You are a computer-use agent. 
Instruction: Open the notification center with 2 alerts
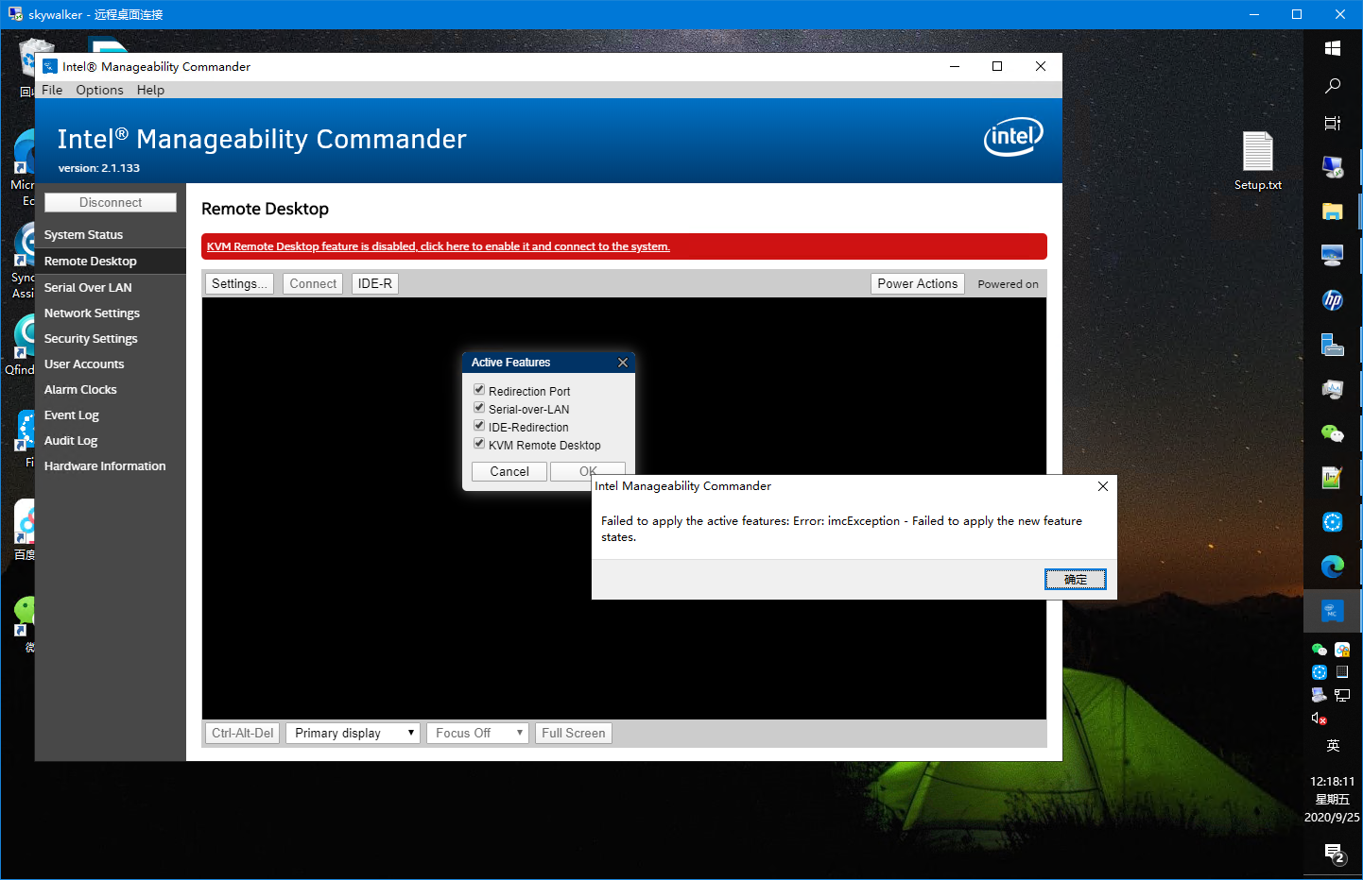[x=1333, y=855]
